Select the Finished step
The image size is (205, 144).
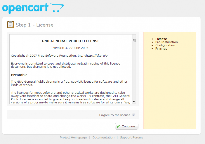pos(161,49)
